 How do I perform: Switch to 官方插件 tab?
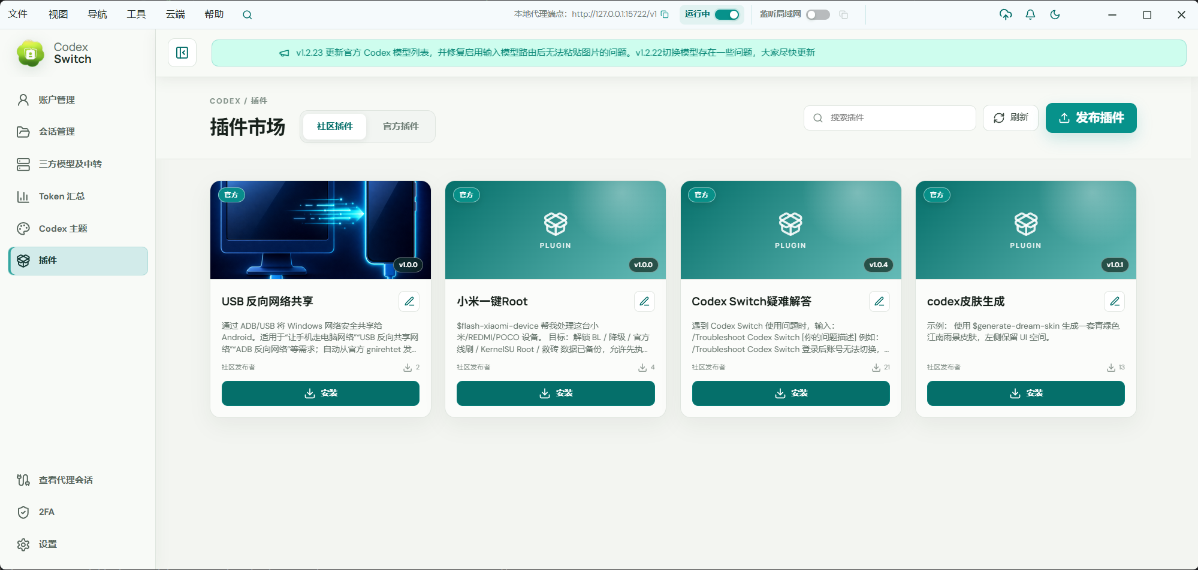pyautogui.click(x=400, y=126)
